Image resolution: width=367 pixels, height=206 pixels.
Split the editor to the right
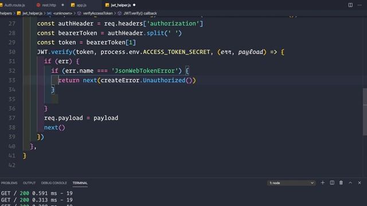pos(350,5)
